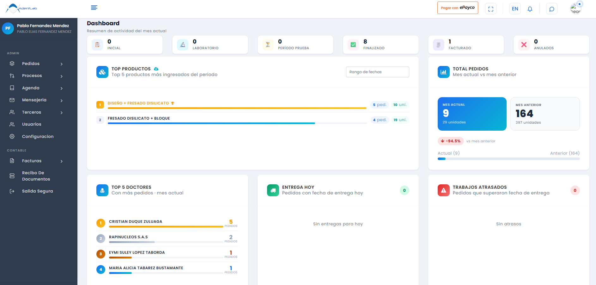Click the Procesos branch icon
Screen dimensions: 596x285
click(x=12, y=76)
